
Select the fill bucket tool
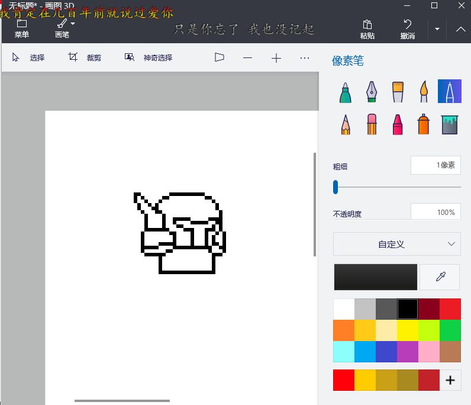(449, 124)
